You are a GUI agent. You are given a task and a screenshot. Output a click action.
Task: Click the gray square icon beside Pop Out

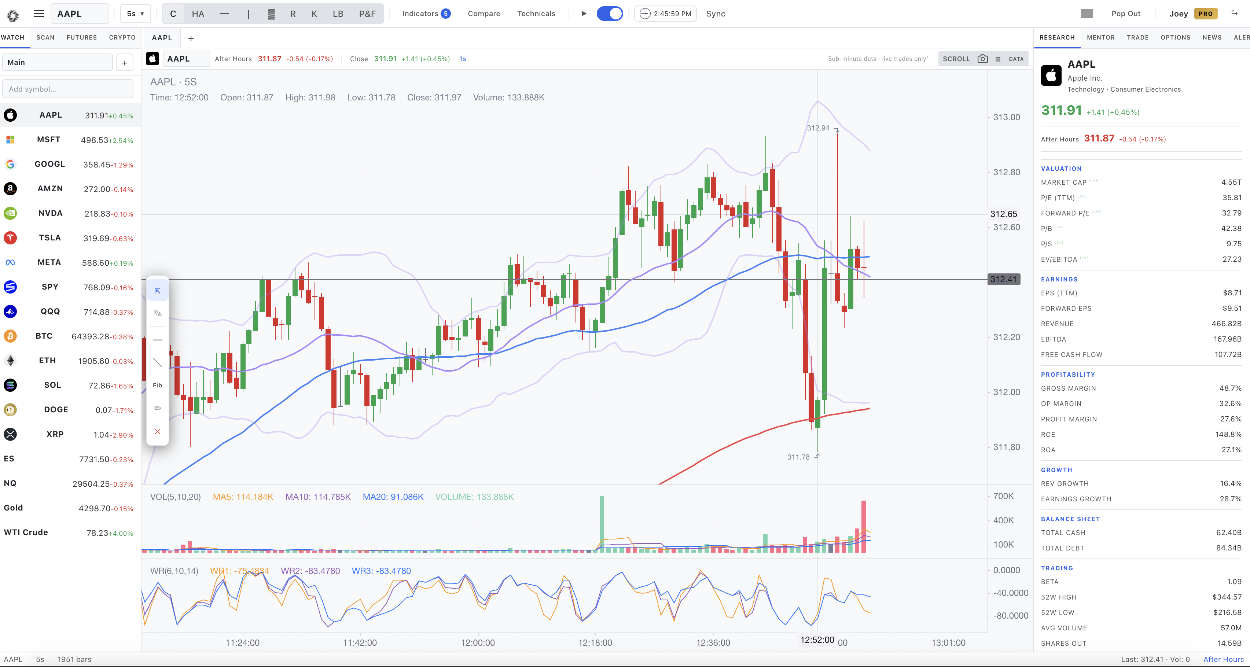[x=1087, y=14]
